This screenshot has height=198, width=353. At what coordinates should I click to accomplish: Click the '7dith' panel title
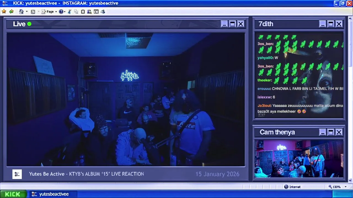click(266, 24)
